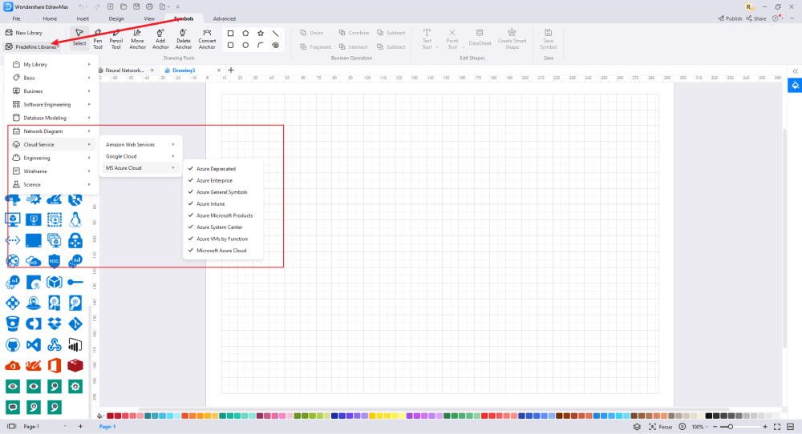Select the Linux penguin symbol
Image resolution: width=802 pixels, height=434 pixels.
pyautogui.click(x=75, y=219)
